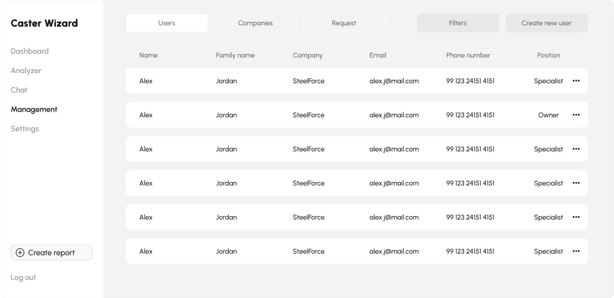Switch to the Users tab
Image resolution: width=614 pixels, height=298 pixels.
tap(167, 23)
